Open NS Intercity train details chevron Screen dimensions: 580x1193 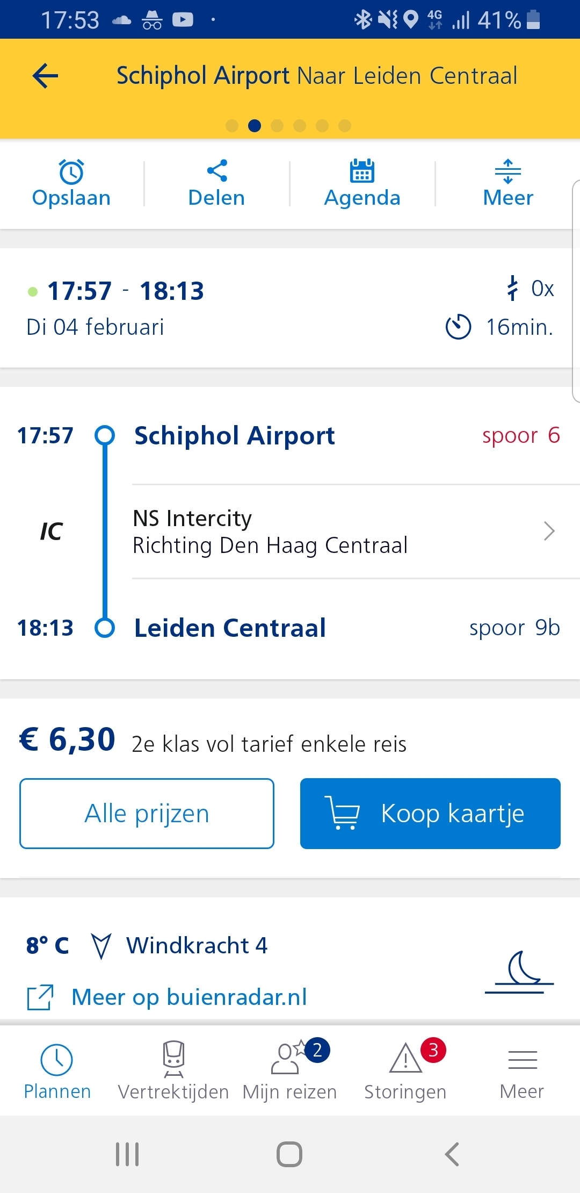point(549,531)
